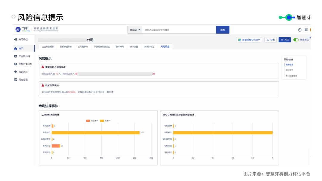Click the blue 搜索 button
322x181 pixels.
pos(222,30)
